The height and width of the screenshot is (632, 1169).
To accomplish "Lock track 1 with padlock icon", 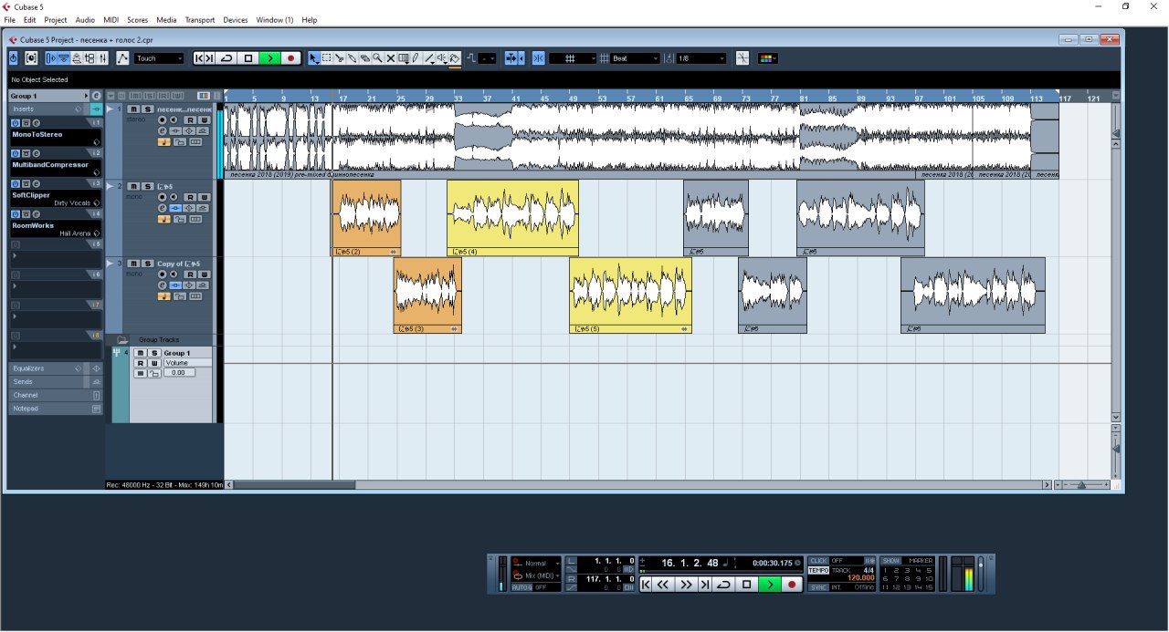I will [x=180, y=141].
